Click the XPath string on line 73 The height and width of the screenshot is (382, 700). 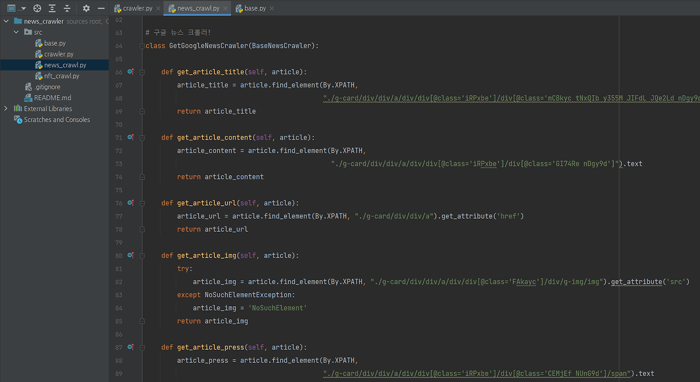click(x=475, y=164)
